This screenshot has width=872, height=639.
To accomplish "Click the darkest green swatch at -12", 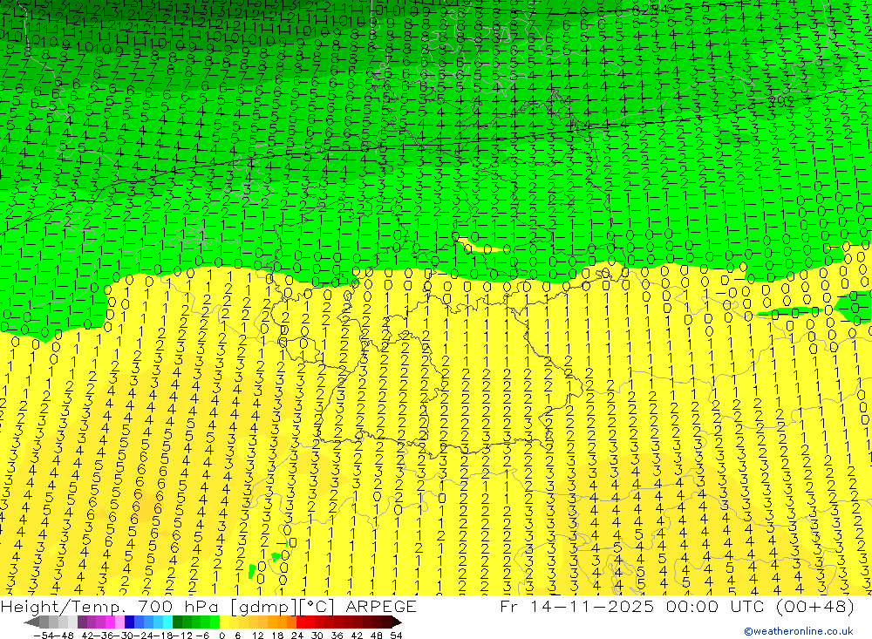I will (x=177, y=622).
